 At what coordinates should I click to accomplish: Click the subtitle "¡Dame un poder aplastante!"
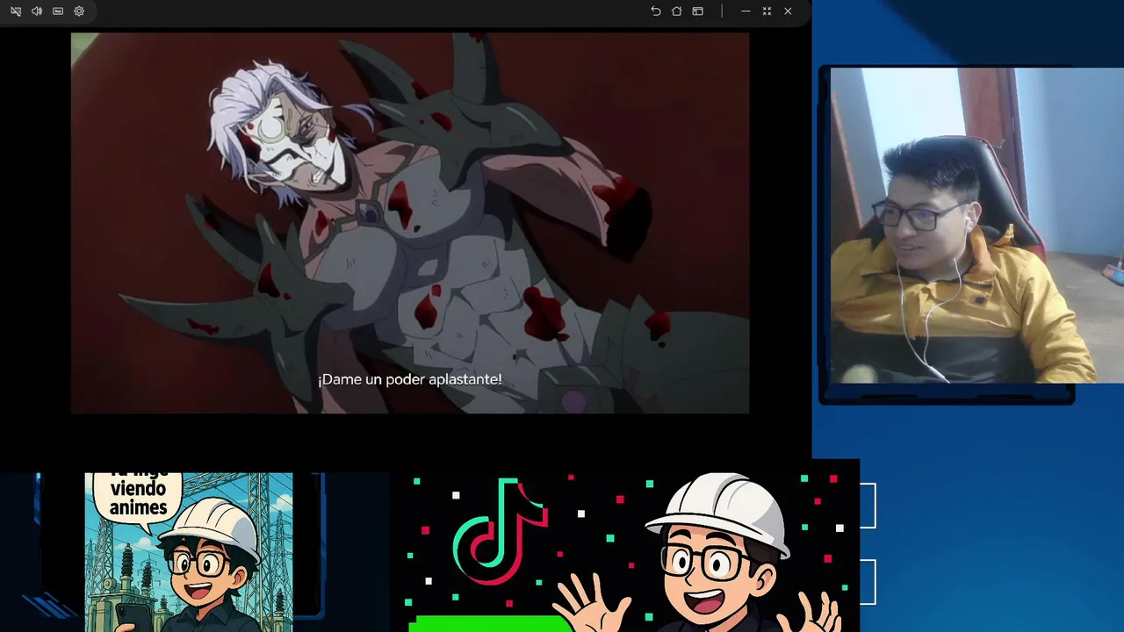click(x=410, y=379)
